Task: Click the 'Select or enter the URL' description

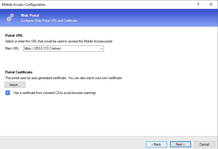Action: [59, 41]
